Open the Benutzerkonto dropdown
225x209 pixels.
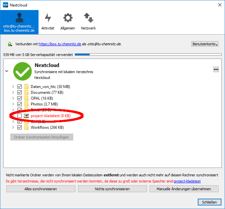click(x=205, y=44)
